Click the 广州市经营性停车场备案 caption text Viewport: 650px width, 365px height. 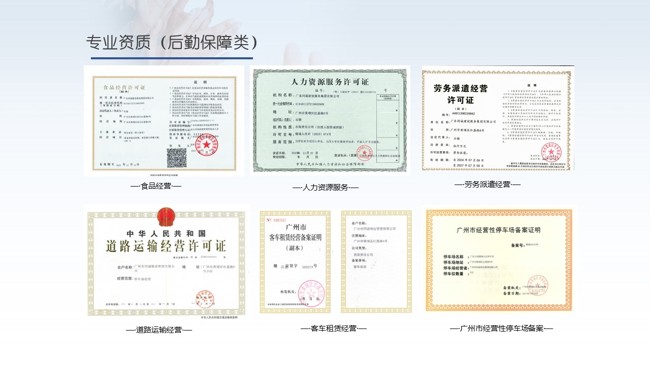tap(501, 328)
